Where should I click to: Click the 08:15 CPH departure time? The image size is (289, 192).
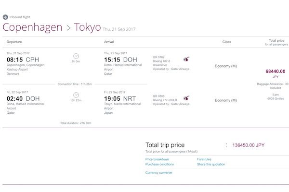point(23,60)
